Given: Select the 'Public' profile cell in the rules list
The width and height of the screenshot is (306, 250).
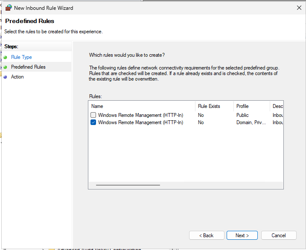Looking at the screenshot, I should [x=242, y=115].
